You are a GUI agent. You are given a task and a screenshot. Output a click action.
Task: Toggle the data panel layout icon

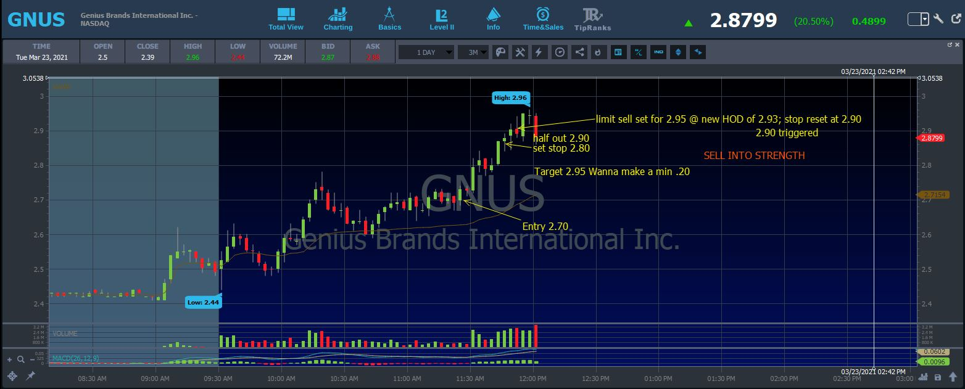[x=618, y=52]
